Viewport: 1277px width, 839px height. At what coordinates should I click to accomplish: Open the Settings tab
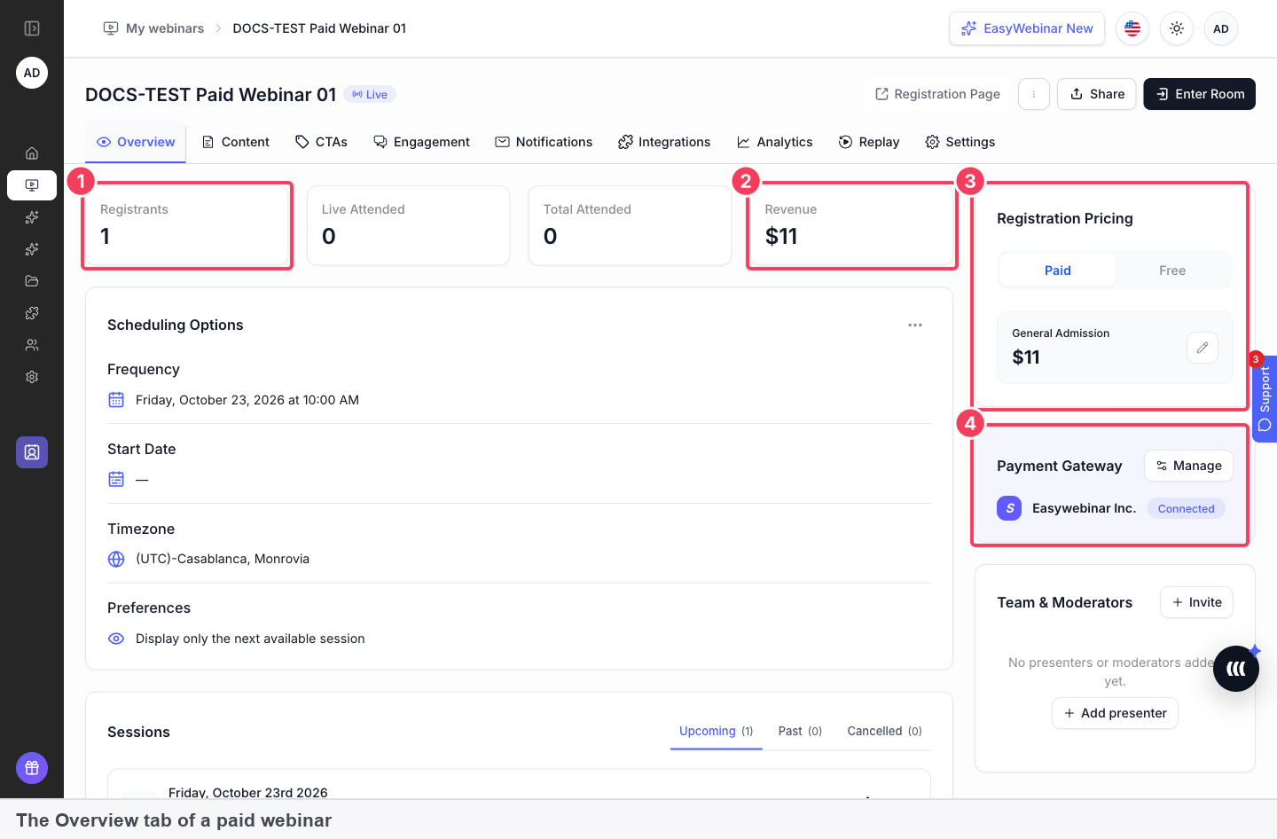[x=960, y=142]
